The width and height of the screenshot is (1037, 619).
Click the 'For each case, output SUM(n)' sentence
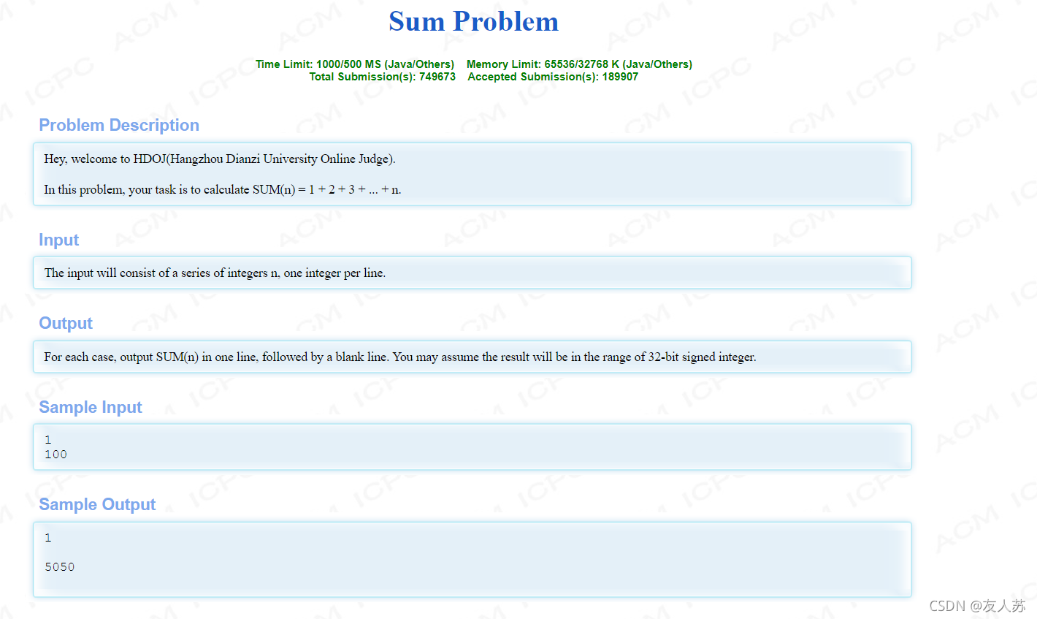point(400,357)
